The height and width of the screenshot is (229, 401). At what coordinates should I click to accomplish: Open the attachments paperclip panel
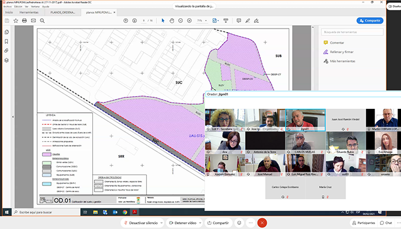tap(6, 50)
